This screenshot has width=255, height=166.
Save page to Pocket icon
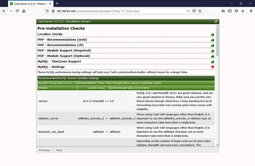pyautogui.click(x=194, y=11)
